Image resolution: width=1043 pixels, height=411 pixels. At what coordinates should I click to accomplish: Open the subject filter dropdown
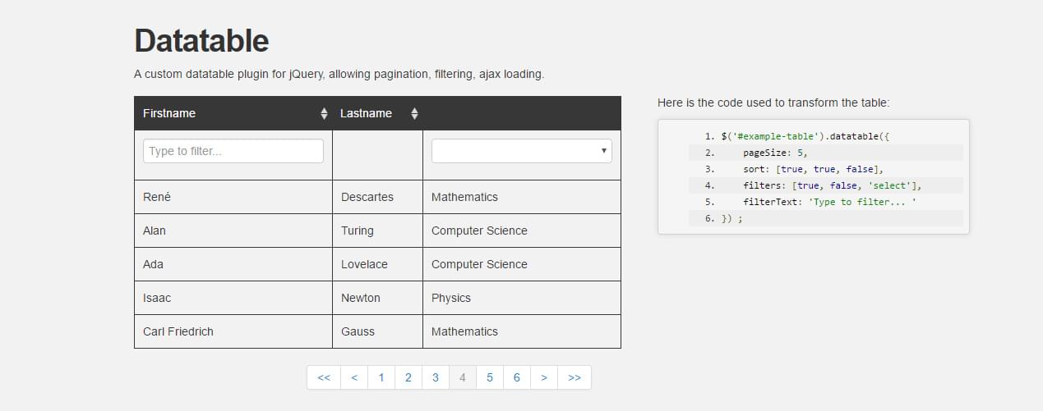[x=521, y=151]
